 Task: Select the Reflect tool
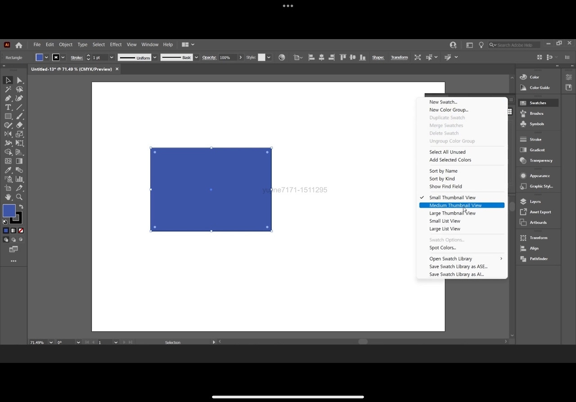[x=8, y=134]
